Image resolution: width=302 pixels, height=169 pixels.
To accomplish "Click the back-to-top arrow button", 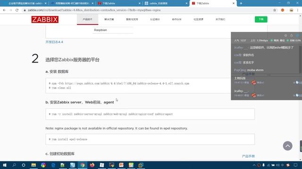I will coord(287,146).
